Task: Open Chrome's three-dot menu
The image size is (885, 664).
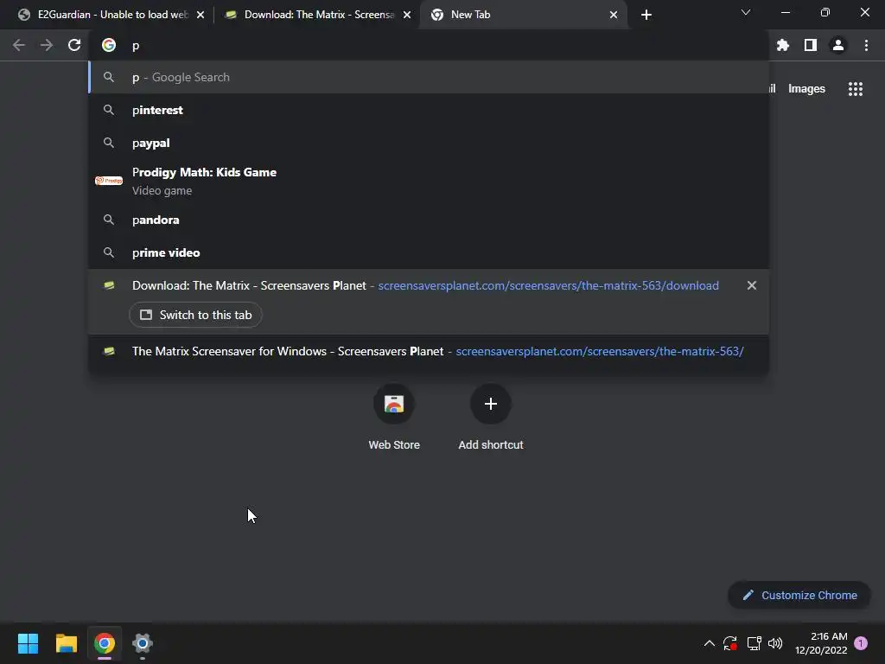Action: [x=866, y=45]
